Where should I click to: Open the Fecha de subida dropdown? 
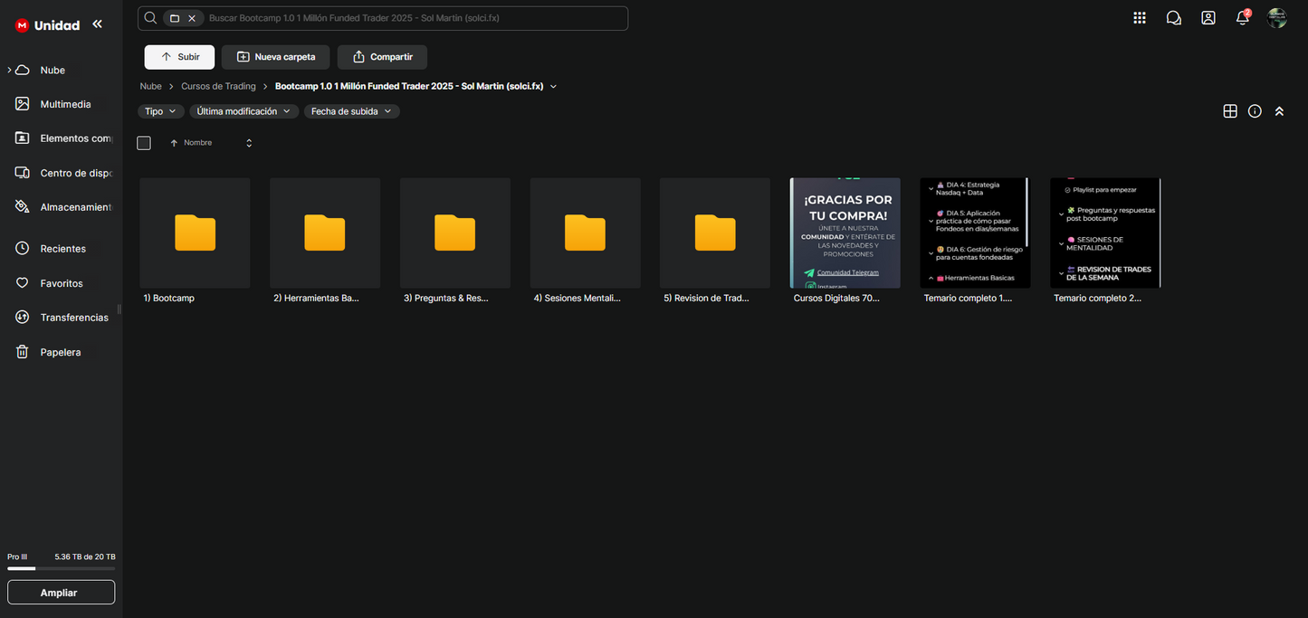point(351,111)
